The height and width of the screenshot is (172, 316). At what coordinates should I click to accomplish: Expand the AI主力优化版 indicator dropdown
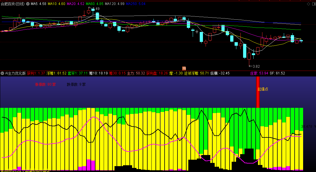pyautogui.click(x=2, y=73)
